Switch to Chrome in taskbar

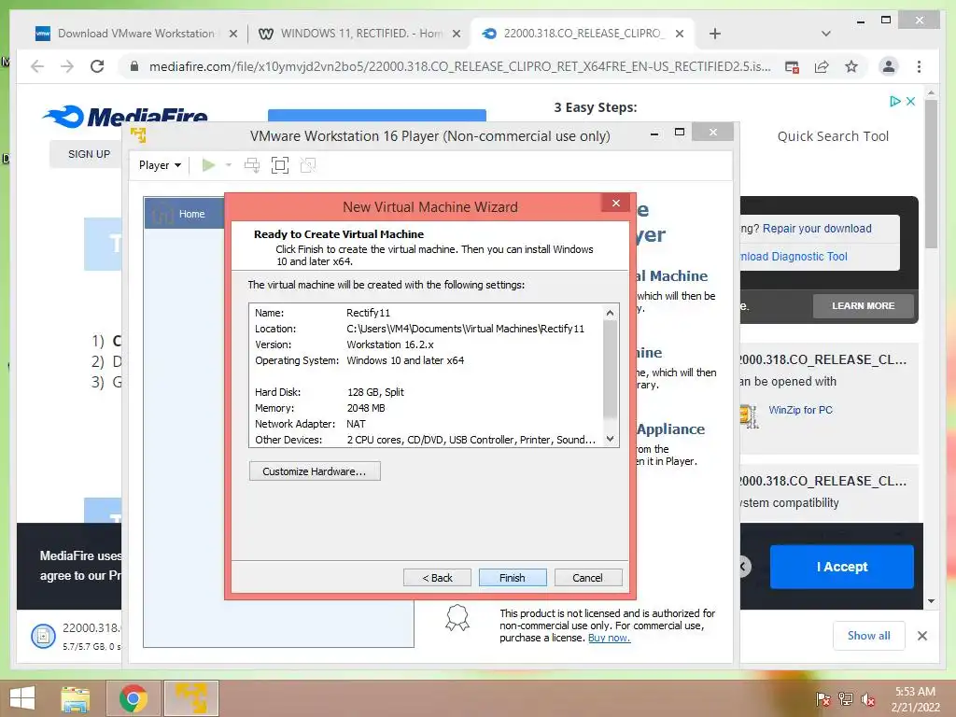click(134, 698)
